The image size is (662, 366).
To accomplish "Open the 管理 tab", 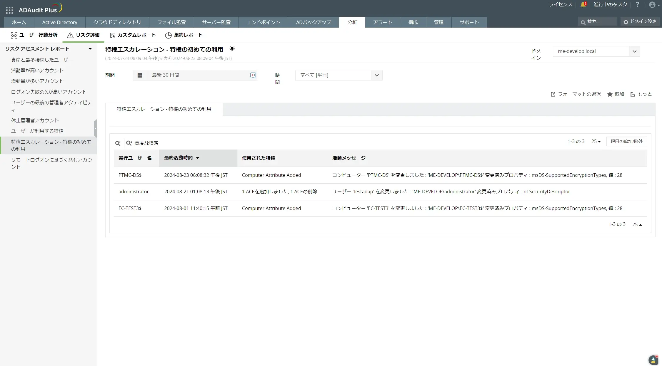I will pyautogui.click(x=438, y=22).
